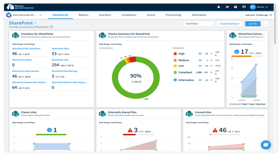280x155 pixels.
Task: Open SharePoint Folders link
Action: click(22, 60)
